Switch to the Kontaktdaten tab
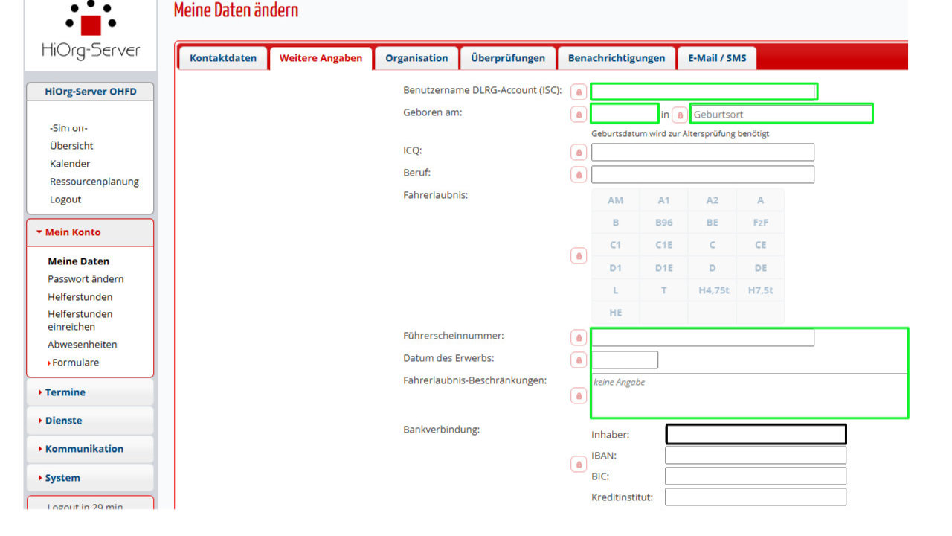The width and height of the screenshot is (952, 536). pyautogui.click(x=222, y=58)
